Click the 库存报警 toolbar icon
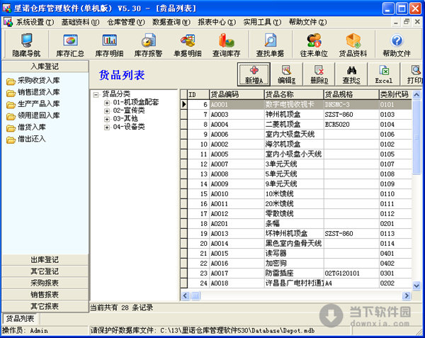 (x=148, y=45)
